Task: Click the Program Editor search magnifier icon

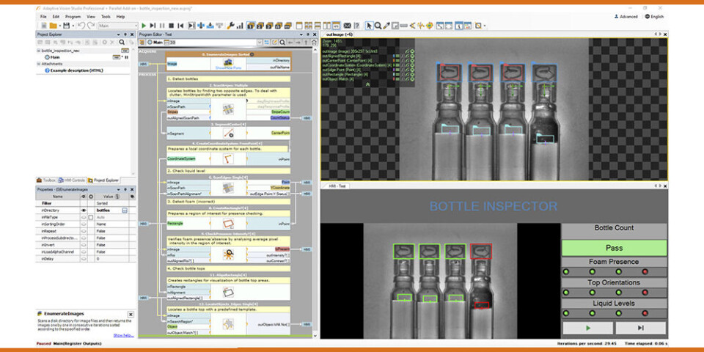Action: (x=282, y=43)
